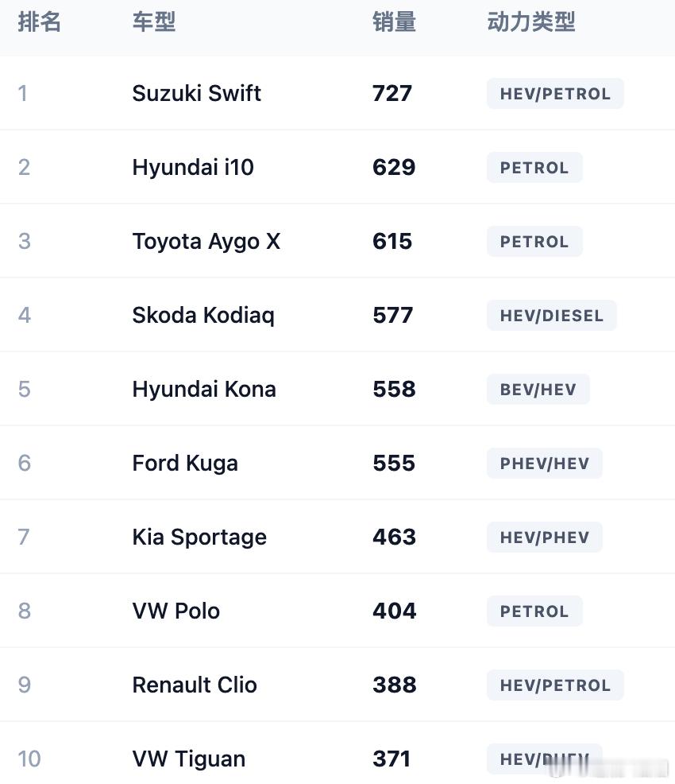Image resolution: width=675 pixels, height=784 pixels.
Task: Click the 车型 column header
Action: pos(153,22)
